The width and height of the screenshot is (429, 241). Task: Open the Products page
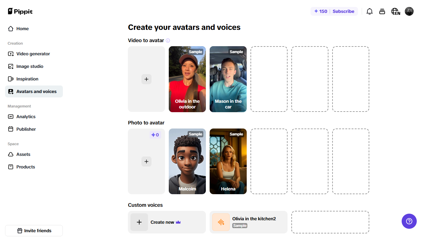[25, 167]
